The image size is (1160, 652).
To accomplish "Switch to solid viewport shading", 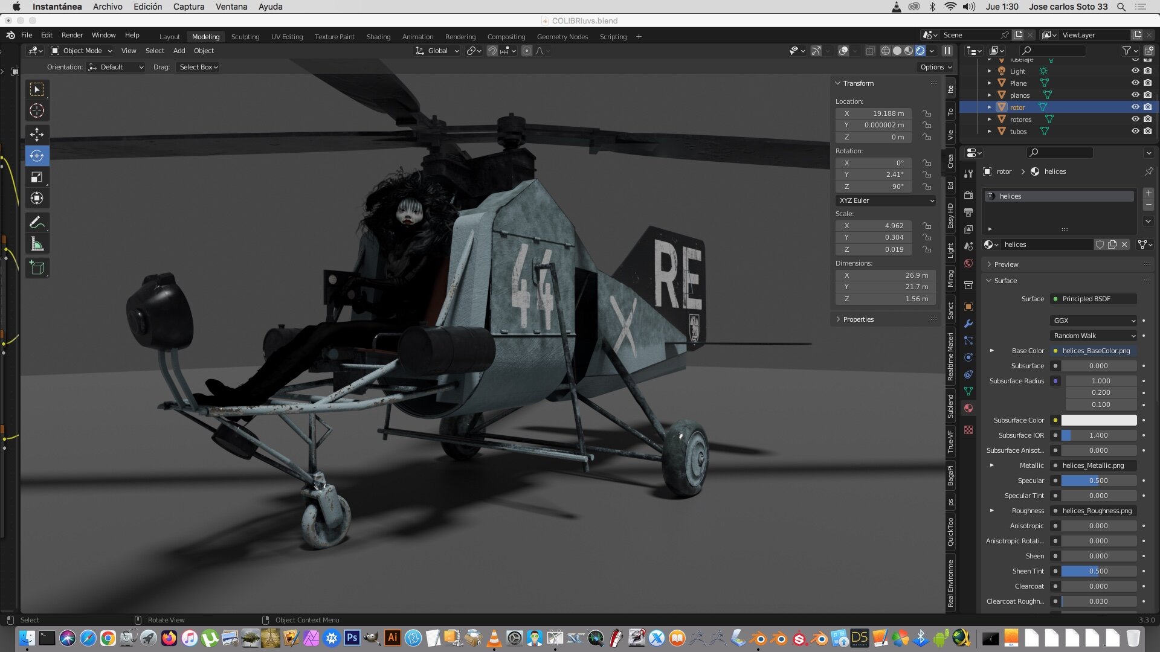I will tap(897, 51).
